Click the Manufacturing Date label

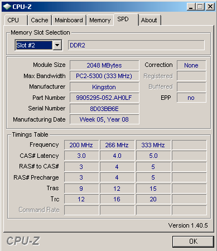pyautogui.click(x=39, y=119)
